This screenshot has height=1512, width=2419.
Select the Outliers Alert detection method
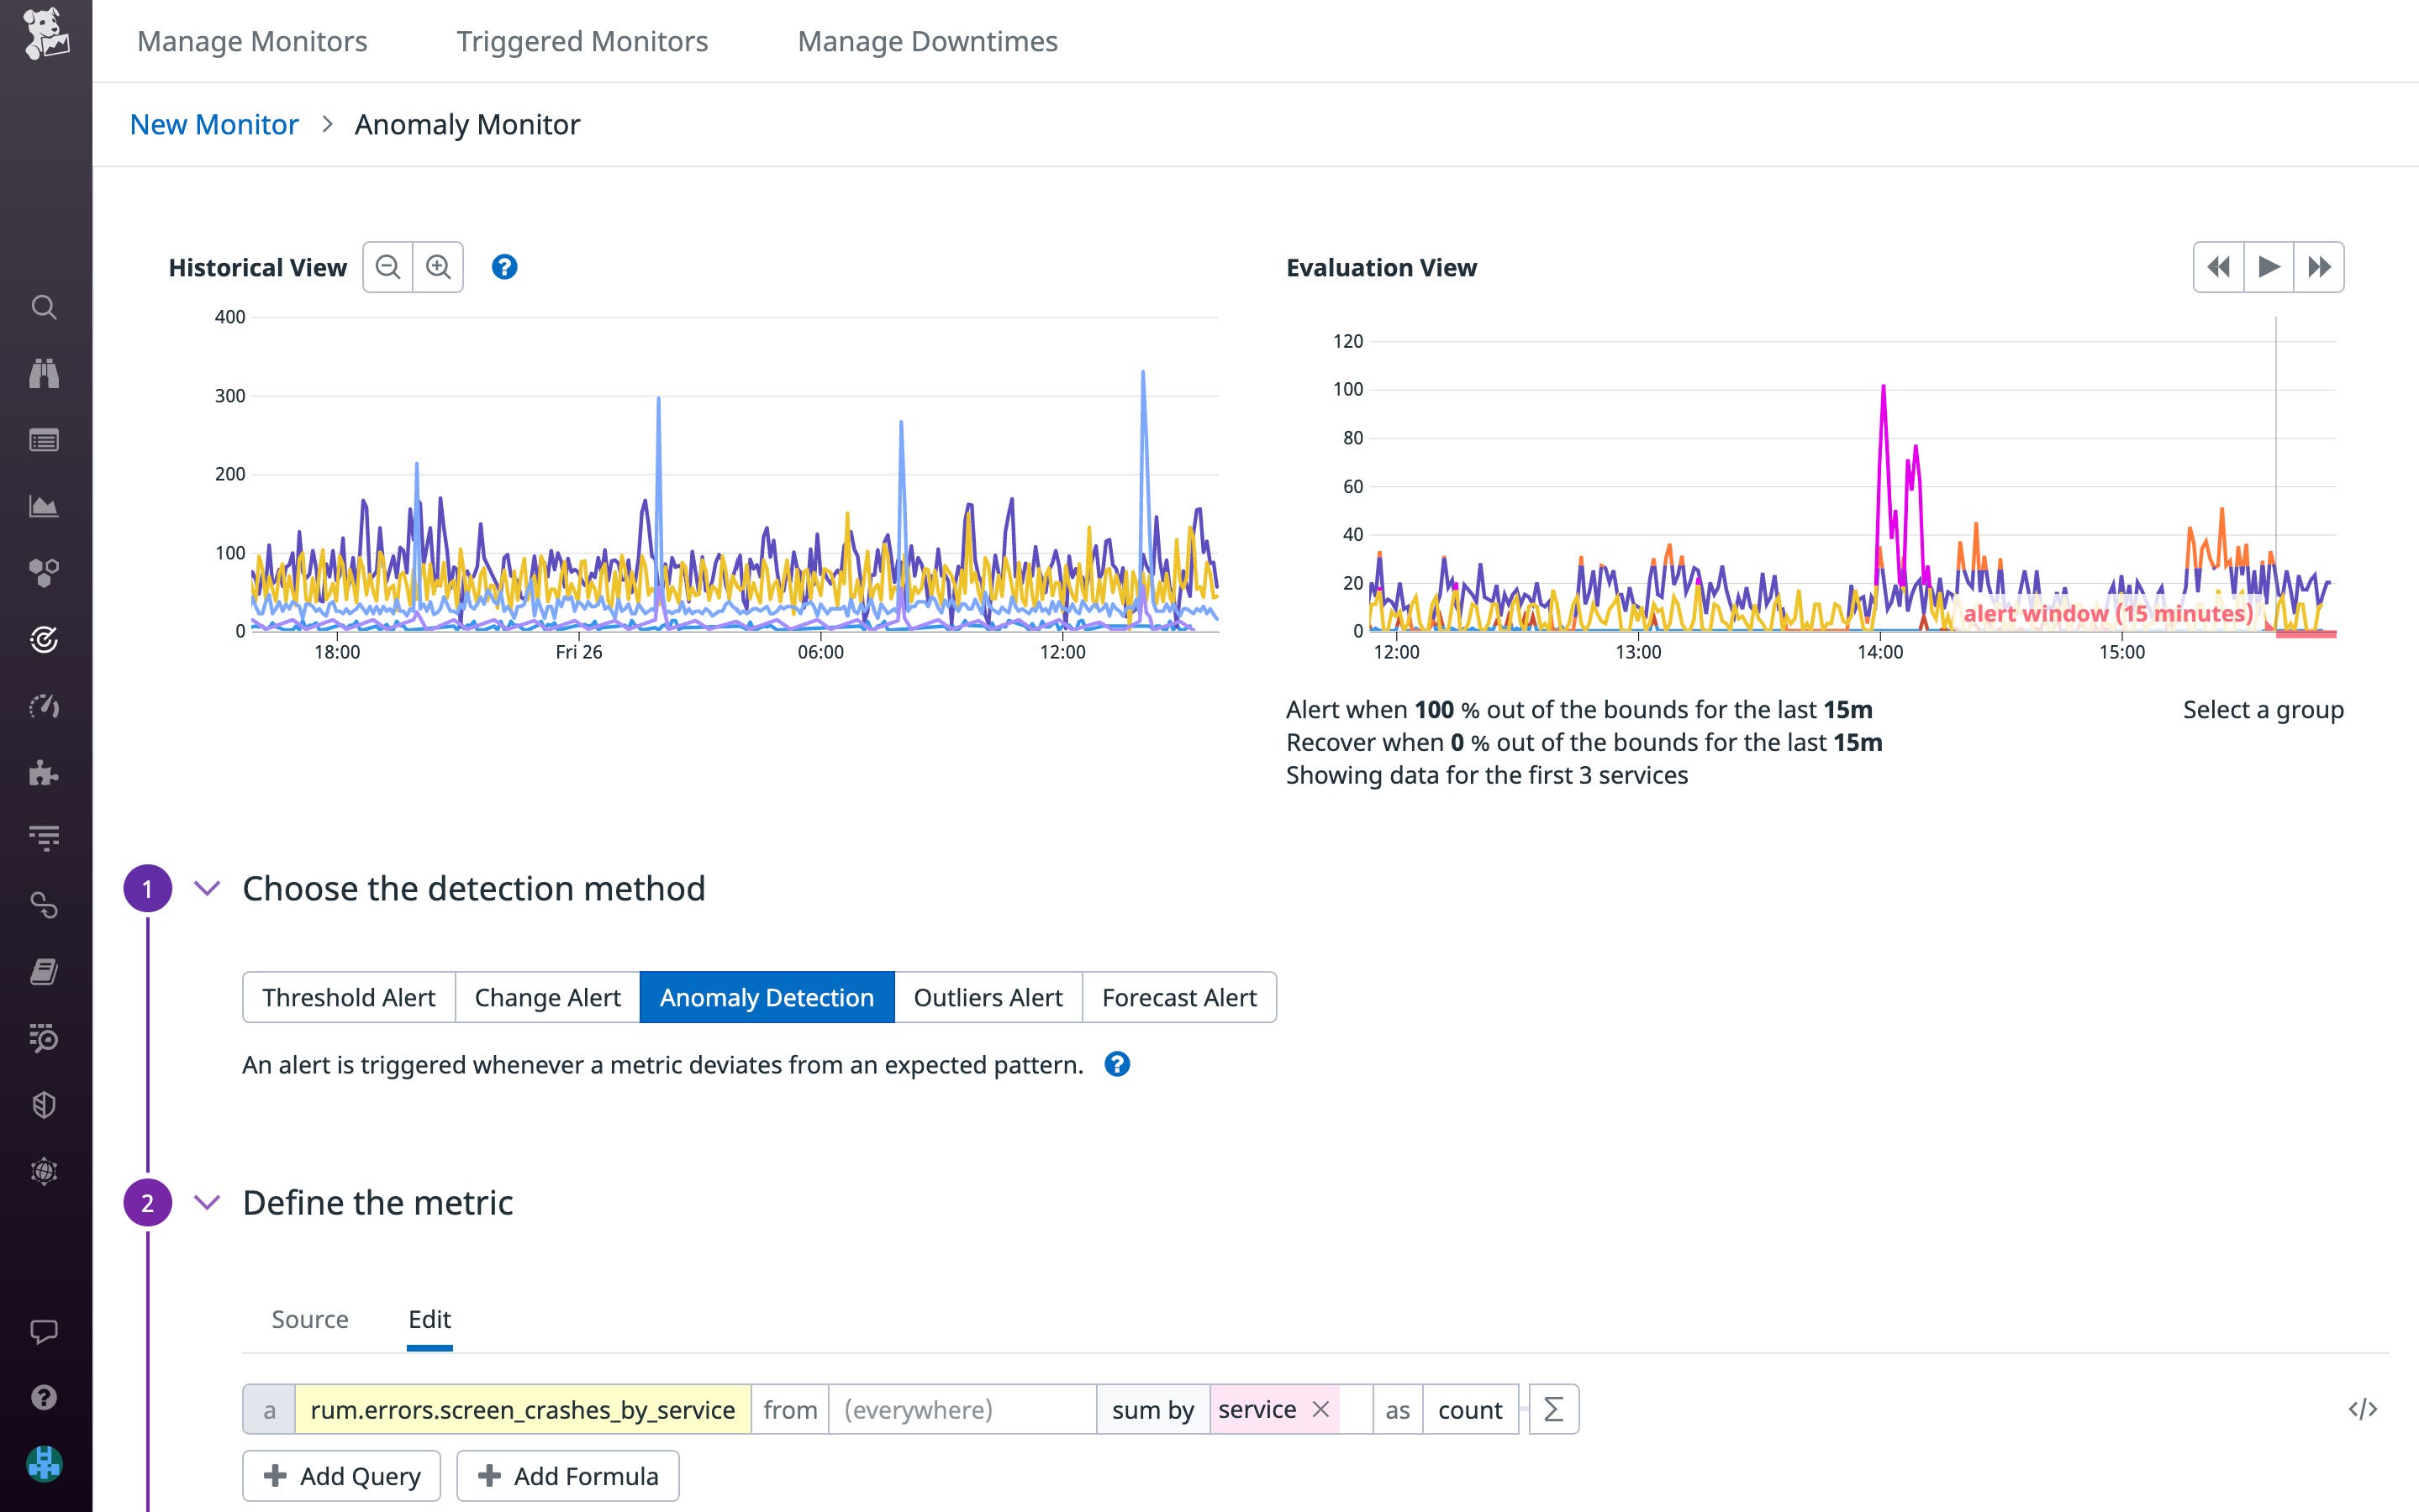tap(987, 997)
